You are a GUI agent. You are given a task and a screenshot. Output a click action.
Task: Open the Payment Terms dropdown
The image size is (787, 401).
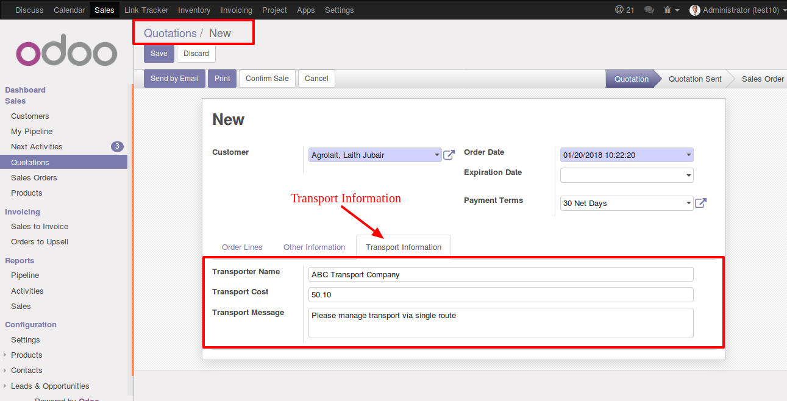tap(688, 203)
